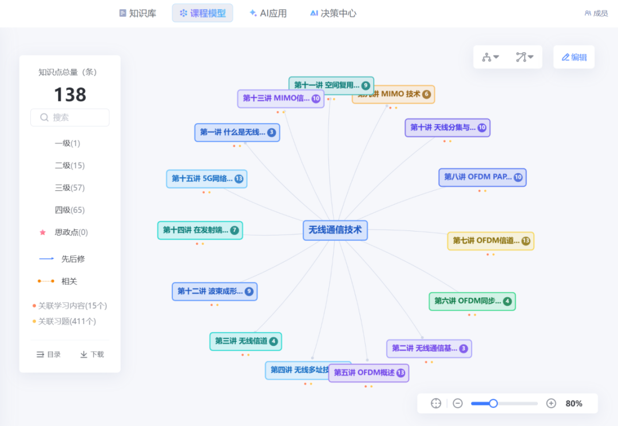Screen dimensions: 618x426
Task: Filter by 四级(65) knowledge points
Action: [x=70, y=210]
